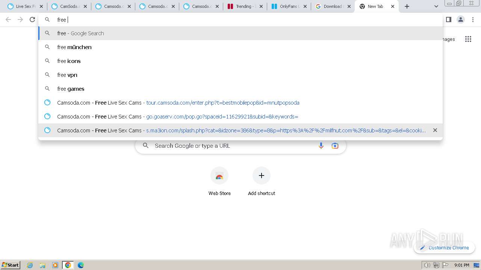
Task: Close the New Tab tab
Action: pos(393,6)
